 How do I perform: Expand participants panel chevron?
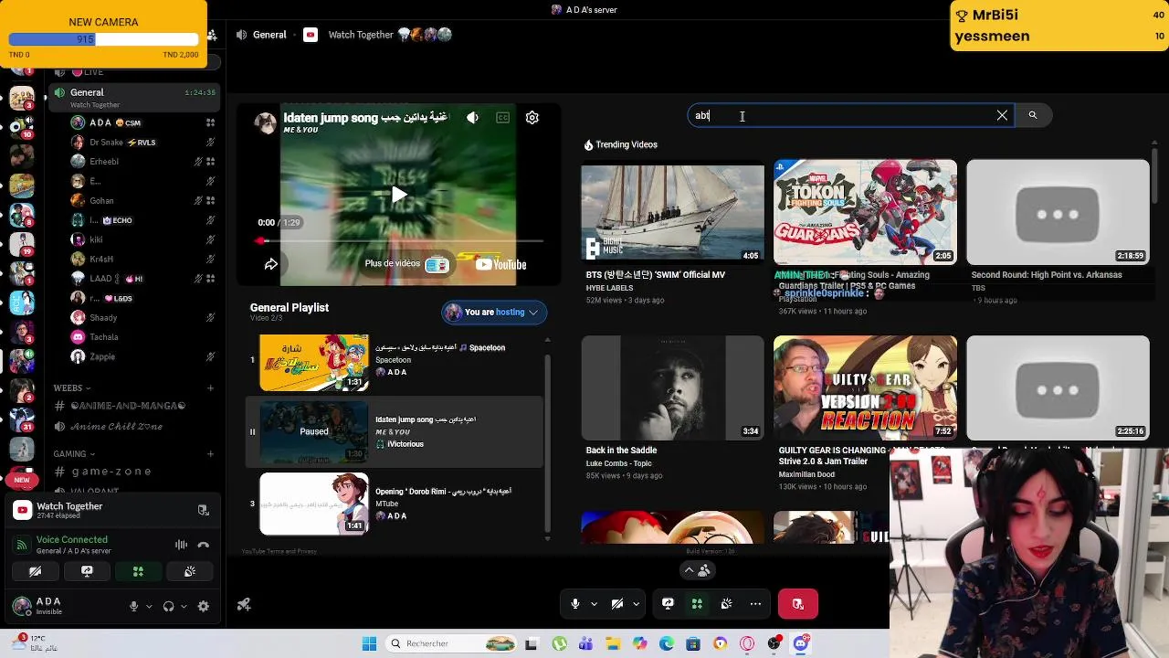click(697, 570)
